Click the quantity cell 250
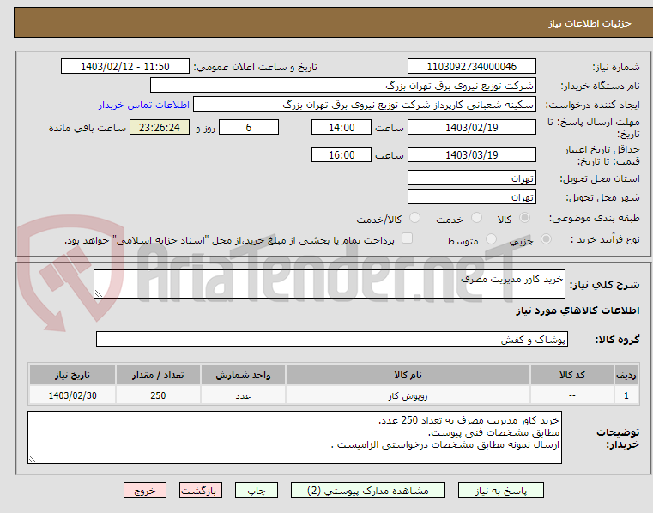This screenshot has height=513, width=653. pyautogui.click(x=158, y=395)
